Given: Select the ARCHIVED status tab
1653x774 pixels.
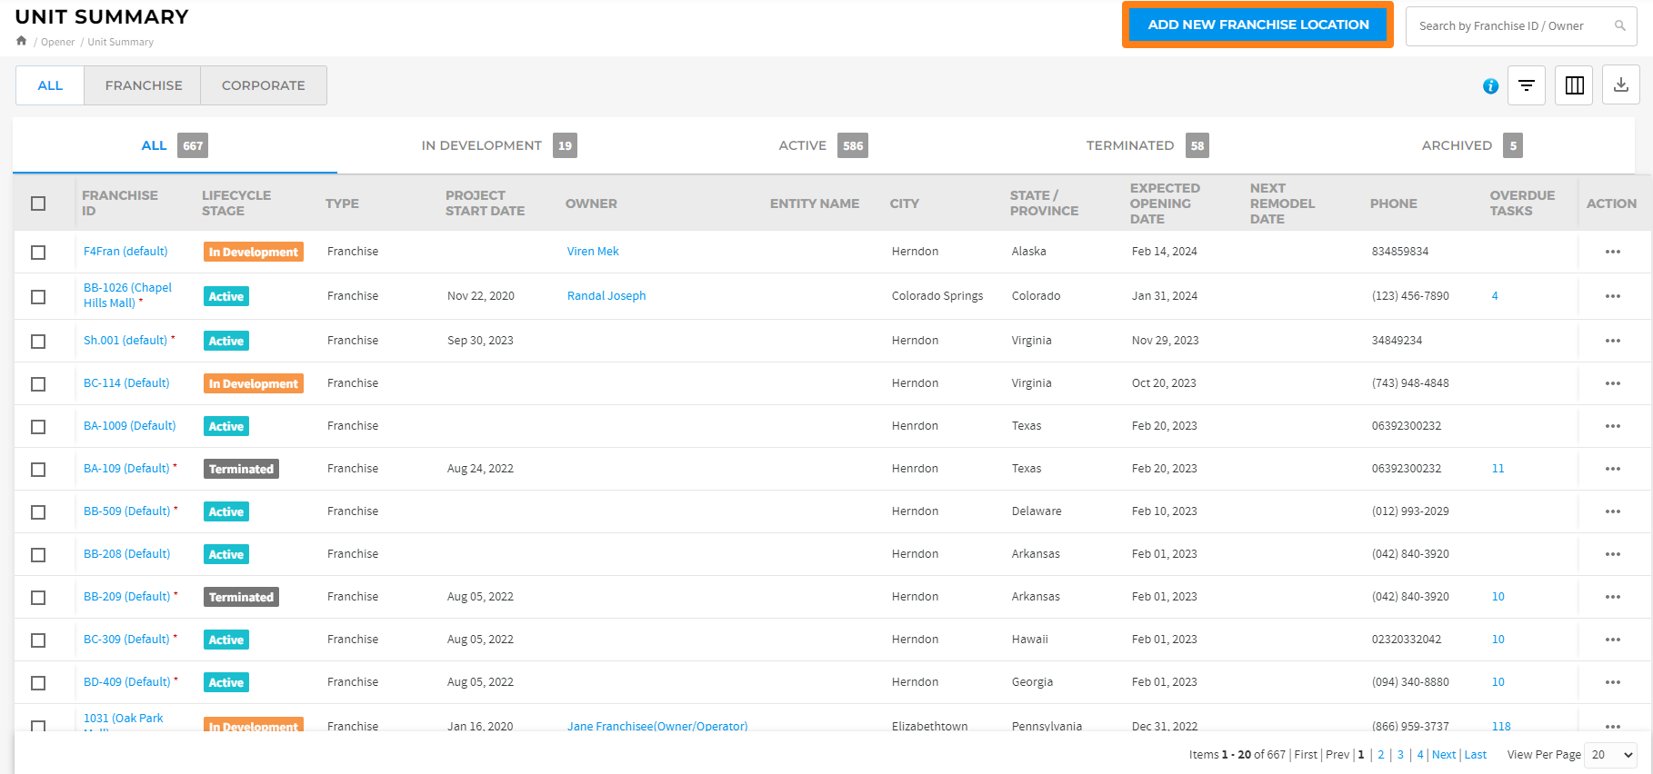Looking at the screenshot, I should point(1472,145).
